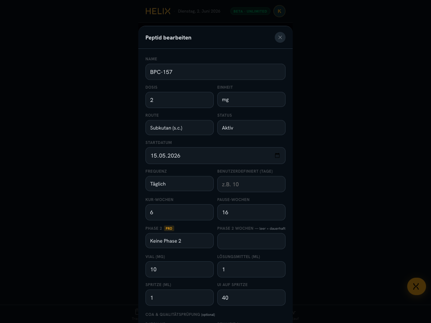Click the empty Phase 2 Wochen field
The width and height of the screenshot is (431, 323).
(251, 241)
